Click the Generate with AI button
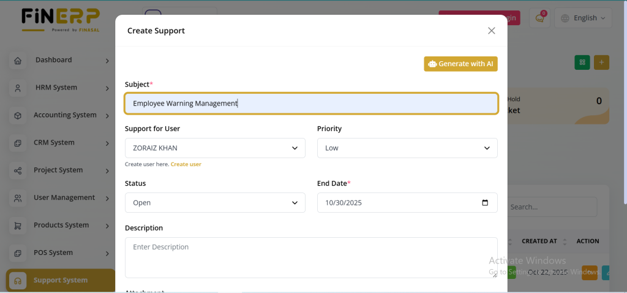This screenshot has width=627, height=293. tap(460, 64)
